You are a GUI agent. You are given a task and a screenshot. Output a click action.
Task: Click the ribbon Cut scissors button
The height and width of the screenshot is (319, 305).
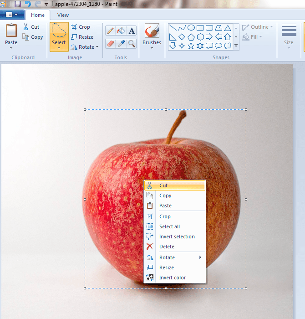click(x=31, y=27)
